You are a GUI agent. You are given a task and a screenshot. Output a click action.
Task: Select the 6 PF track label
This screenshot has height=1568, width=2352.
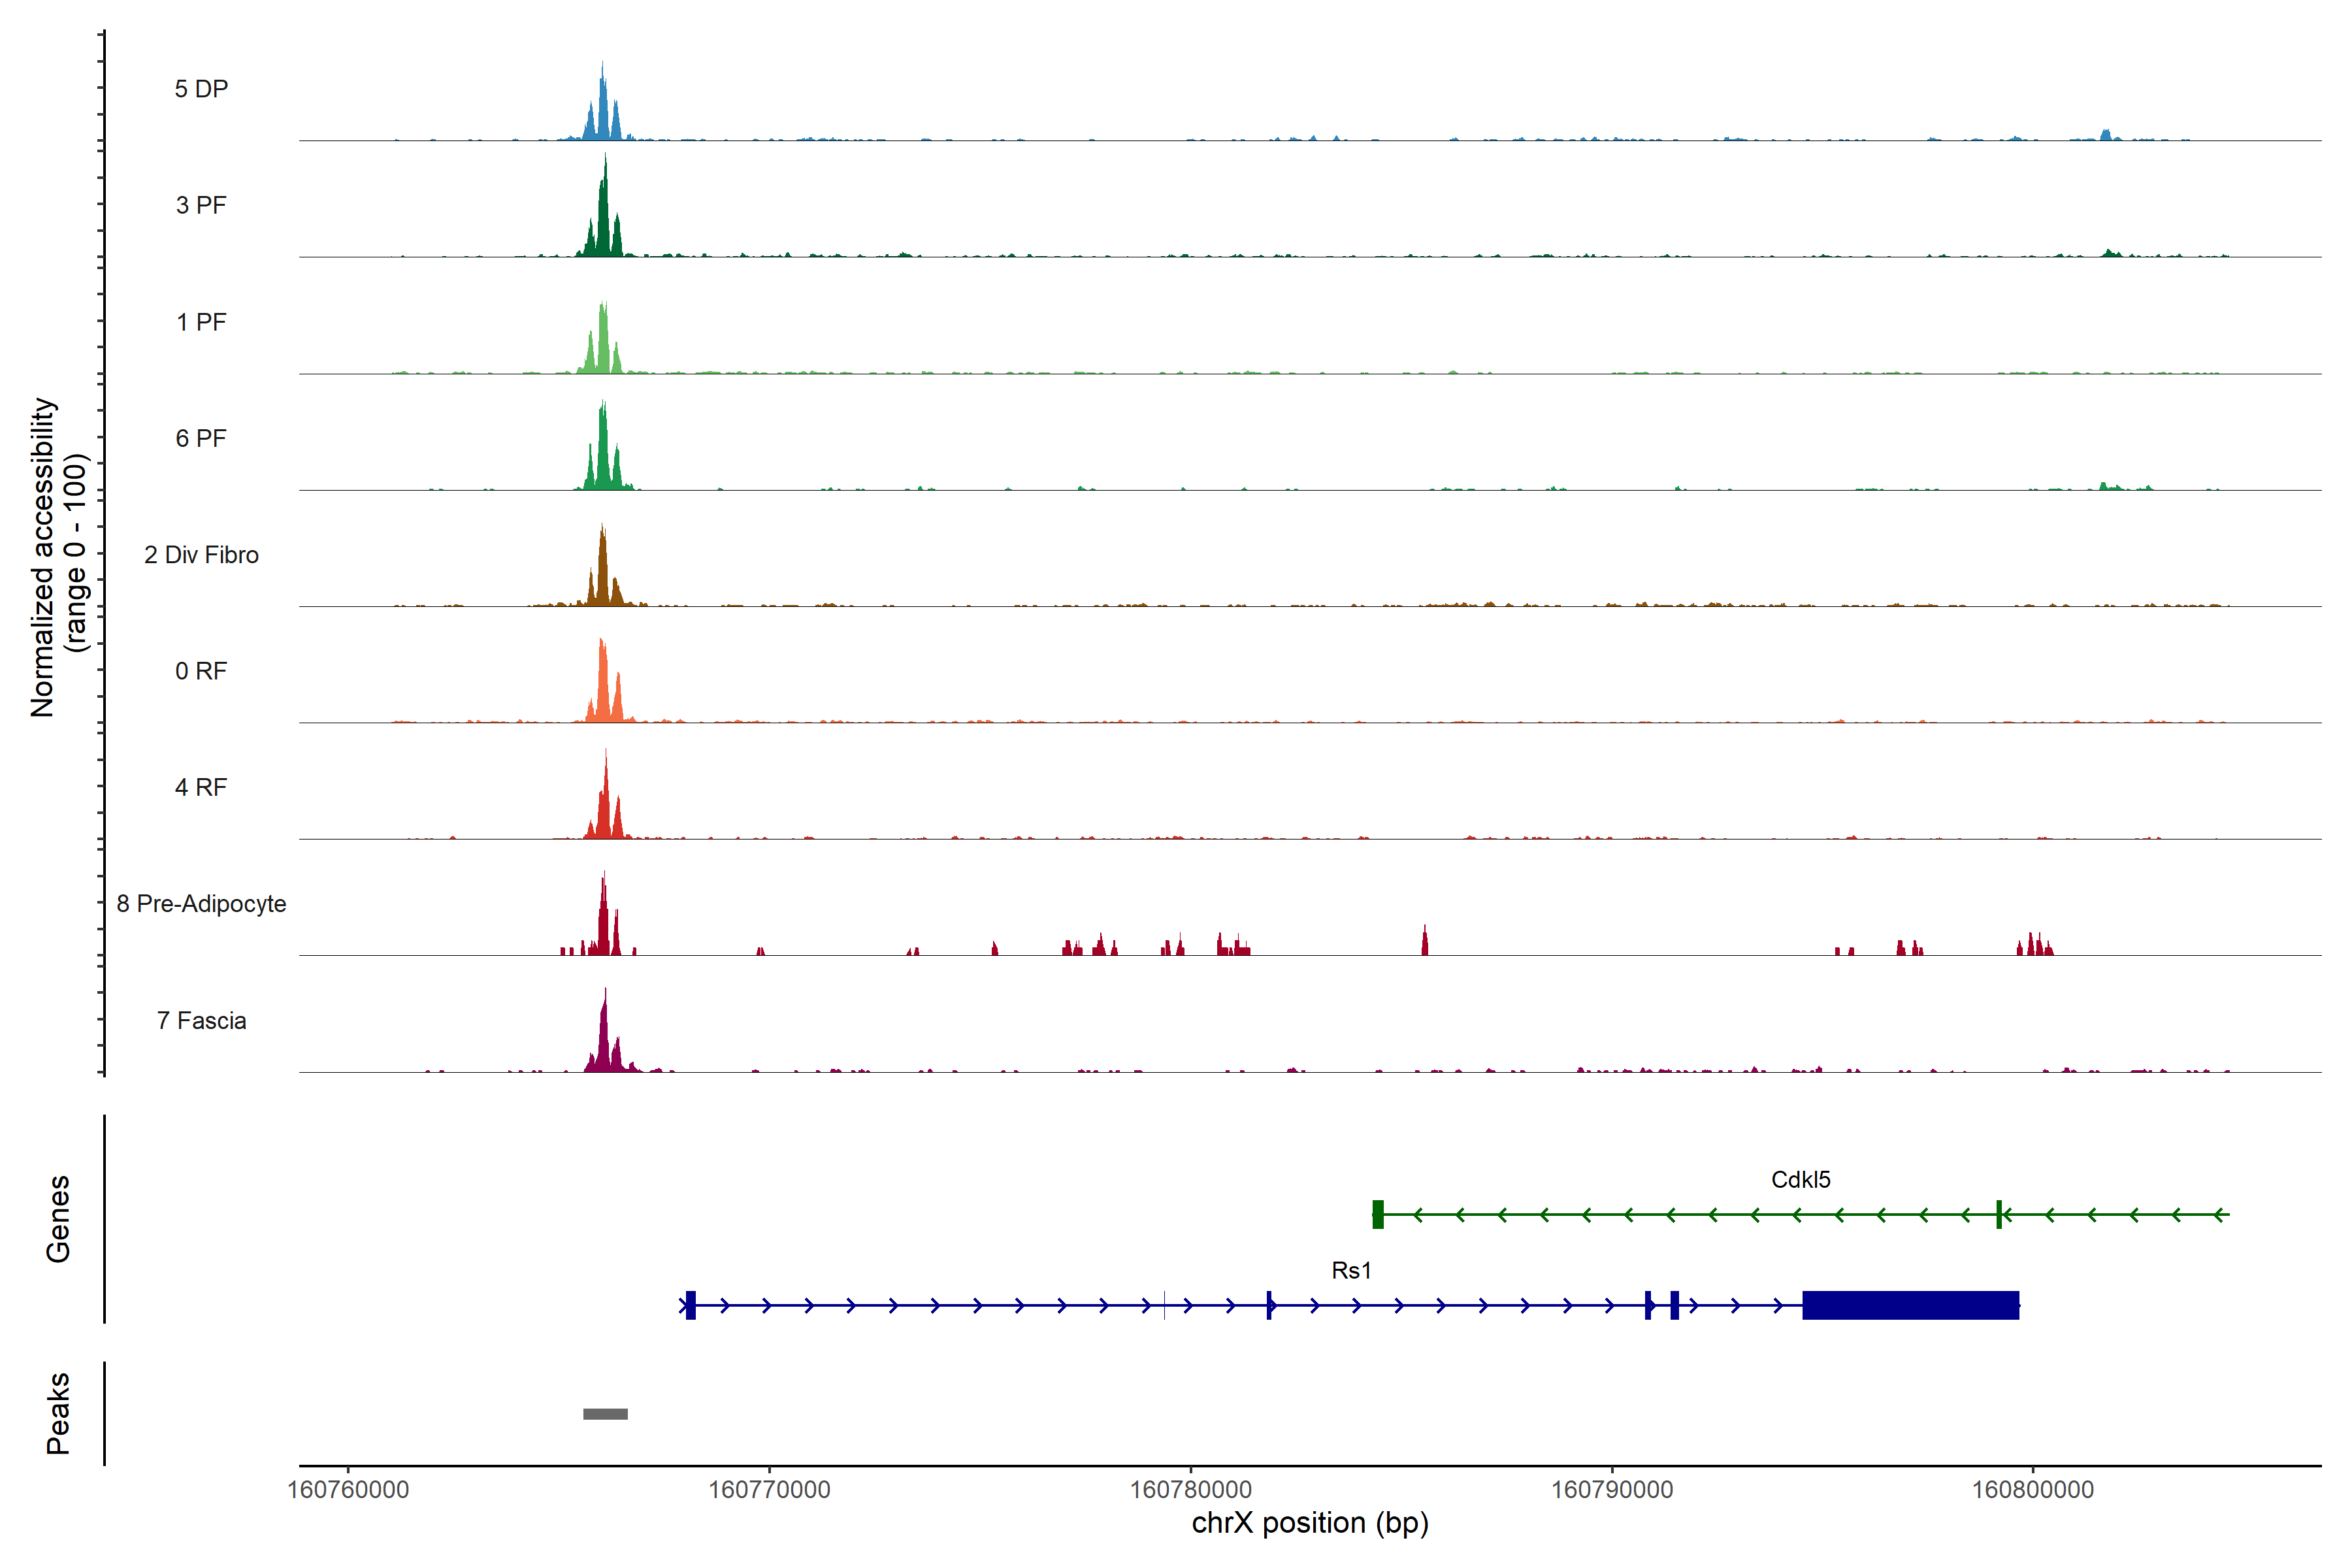tap(201, 438)
